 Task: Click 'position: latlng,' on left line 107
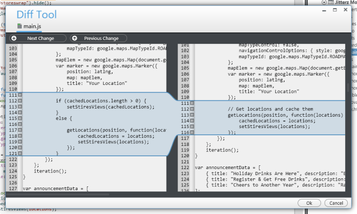point(90,72)
